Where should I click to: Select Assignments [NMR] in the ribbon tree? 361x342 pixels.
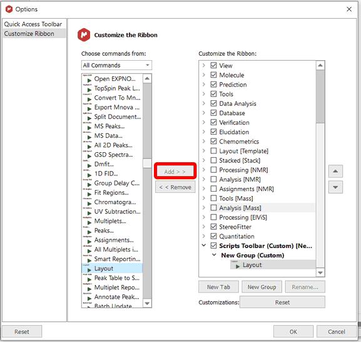(247, 189)
